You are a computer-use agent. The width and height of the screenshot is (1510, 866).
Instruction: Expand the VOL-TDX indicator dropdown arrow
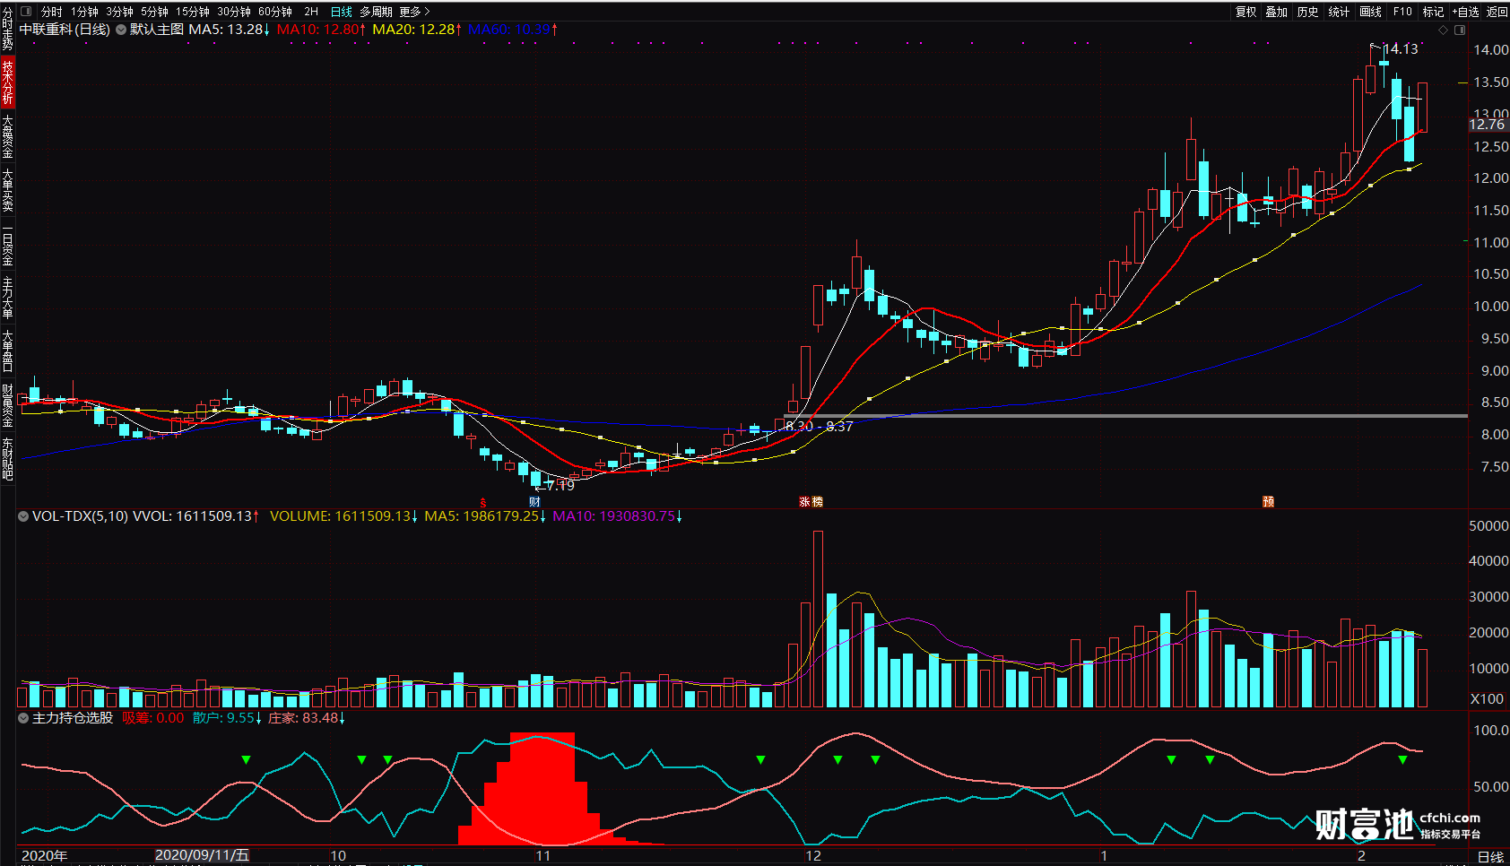tap(23, 516)
